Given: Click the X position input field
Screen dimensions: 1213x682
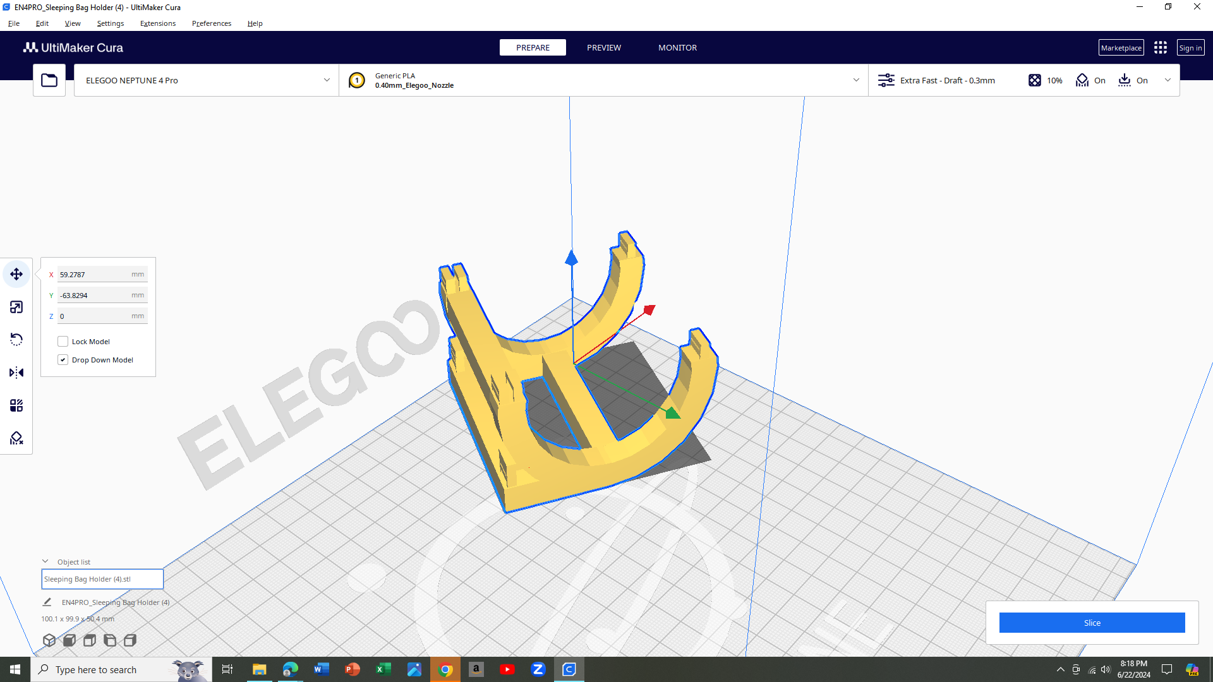Looking at the screenshot, I should 102,274.
